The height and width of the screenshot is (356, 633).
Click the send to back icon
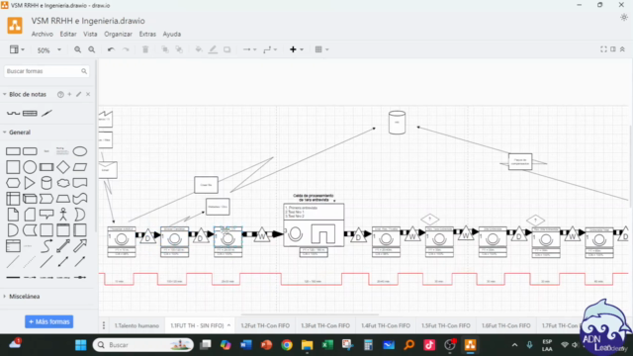179,49
